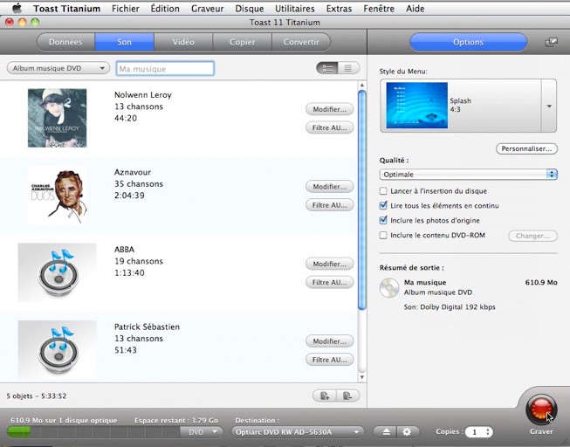Switch to detailed list view icon
570x447 pixels.
click(327, 68)
